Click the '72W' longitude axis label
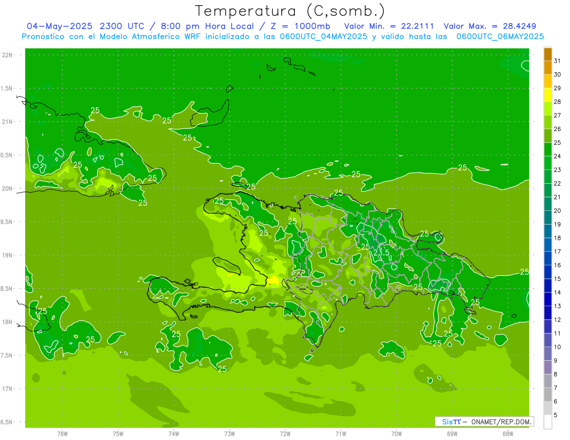This screenshot has width=570, height=440. coord(285,433)
